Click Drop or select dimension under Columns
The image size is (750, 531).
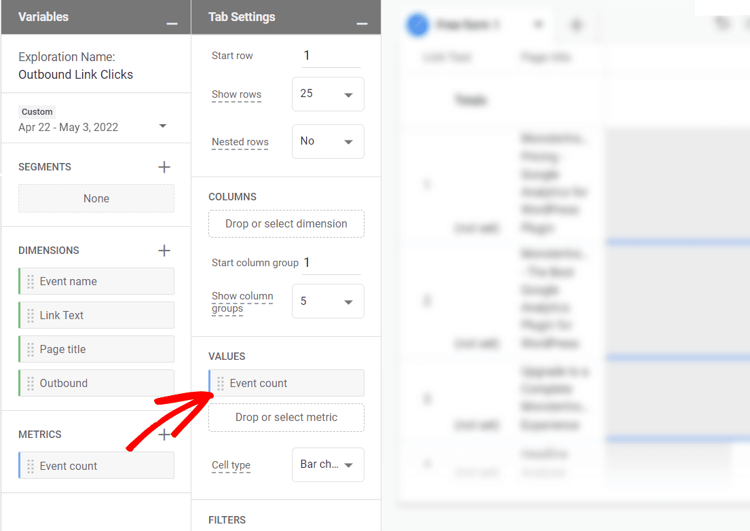pos(286,223)
